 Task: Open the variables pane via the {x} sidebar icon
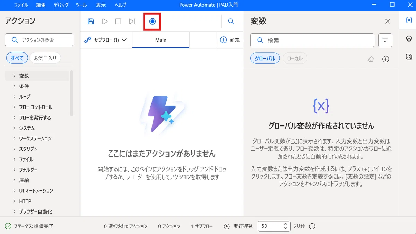click(x=409, y=20)
